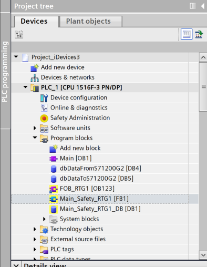Click the scrollbar up arrow in tree
The height and width of the screenshot is (267, 207).
[x=203, y=57]
